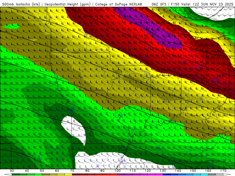Select the darkest green swatch starting at 30
This screenshot has width=235, height=176.
[x=16, y=175]
